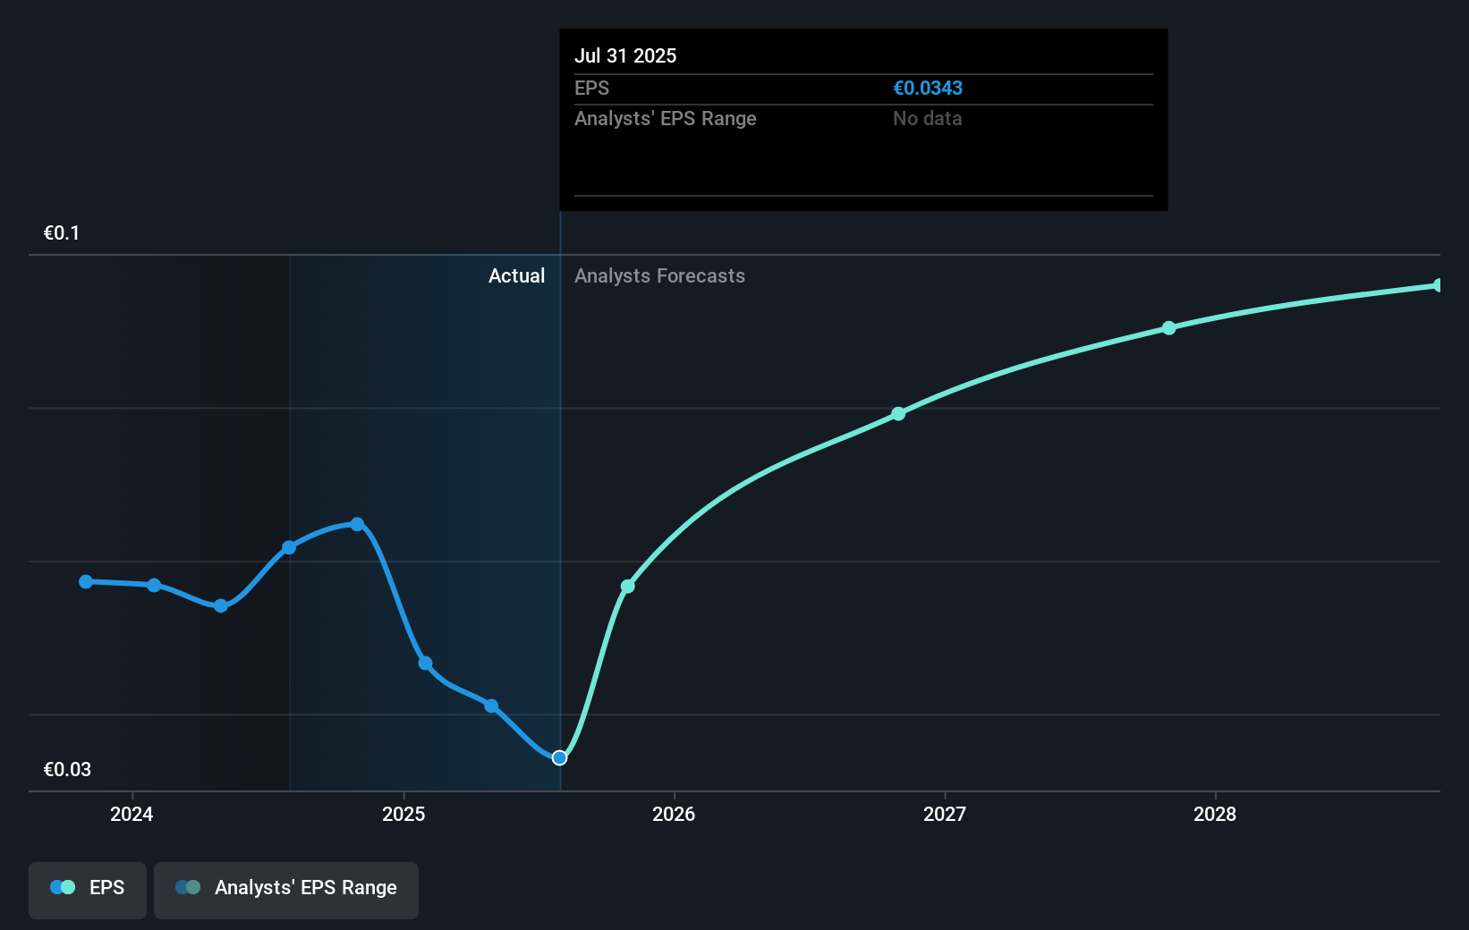Viewport: 1469px width, 930px height.
Task: Select the highlighted Jul 31 2025 data point
Action: pos(558,757)
